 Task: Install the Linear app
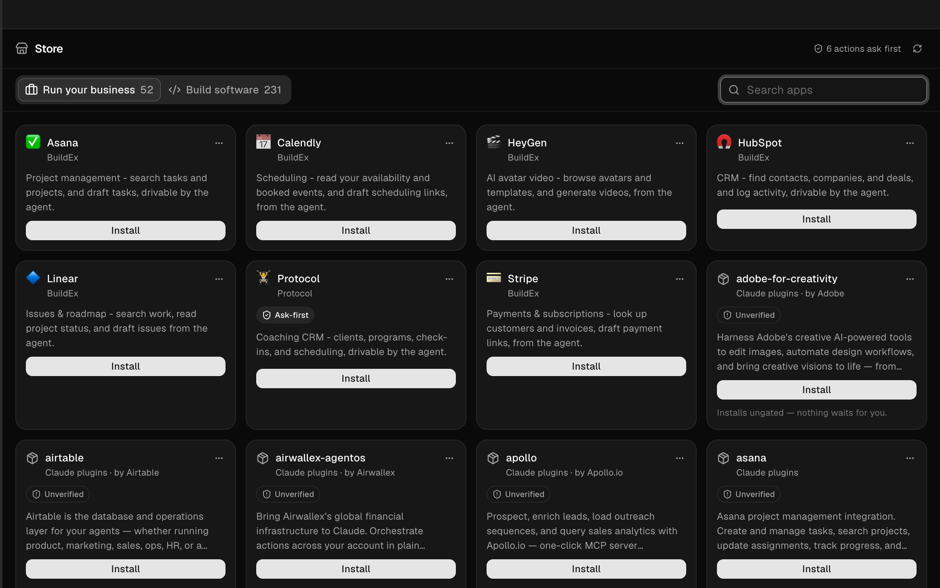pyautogui.click(x=126, y=366)
